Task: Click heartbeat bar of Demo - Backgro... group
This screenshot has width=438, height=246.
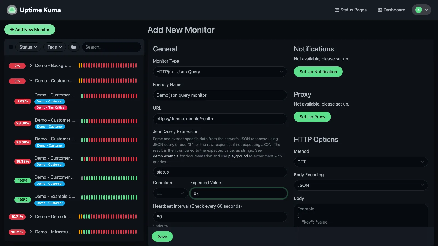Action: pos(108,65)
